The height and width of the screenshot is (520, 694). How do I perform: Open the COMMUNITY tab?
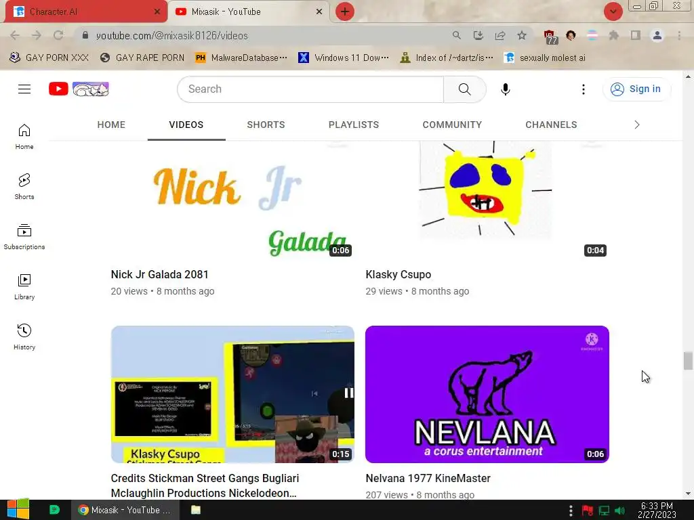452,125
